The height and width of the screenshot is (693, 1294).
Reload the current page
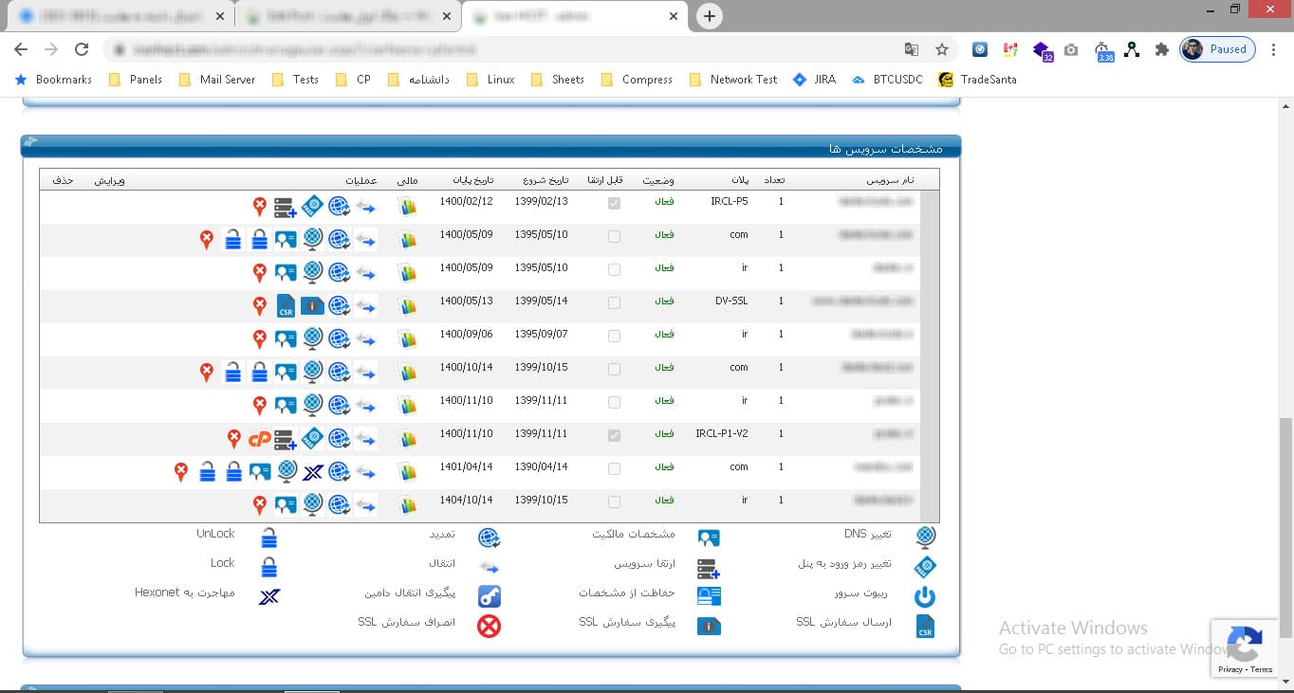click(82, 49)
